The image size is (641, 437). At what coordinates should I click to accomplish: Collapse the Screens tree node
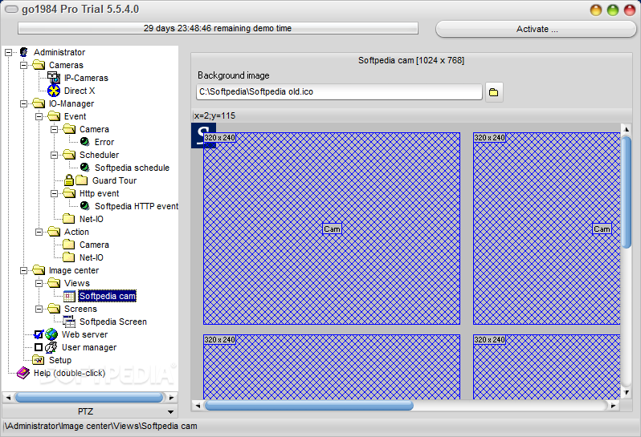[39, 309]
